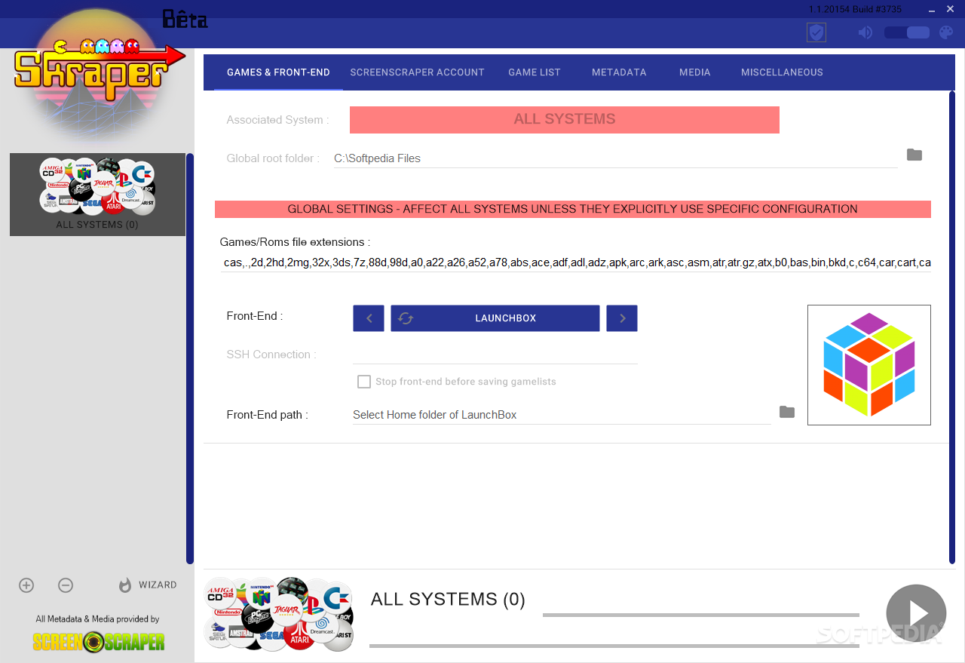Screen dimensions: 965x663
Task: Open the GAME LIST tab
Action: [x=535, y=72]
